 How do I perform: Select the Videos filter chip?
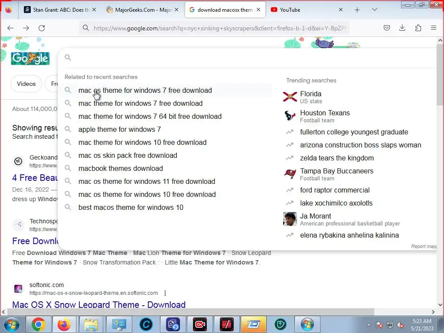tap(26, 84)
